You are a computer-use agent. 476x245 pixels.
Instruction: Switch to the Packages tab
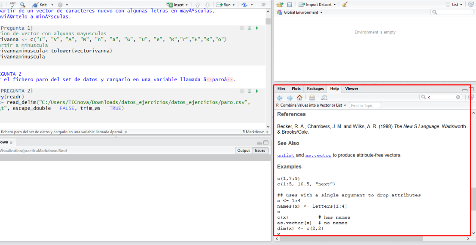point(315,89)
